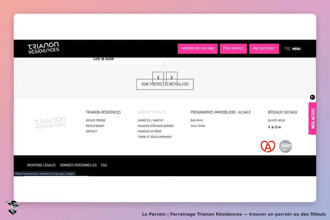This screenshot has height=220, width=330.
Task: Click the Trianon Résidences footer heading
Action: click(103, 112)
